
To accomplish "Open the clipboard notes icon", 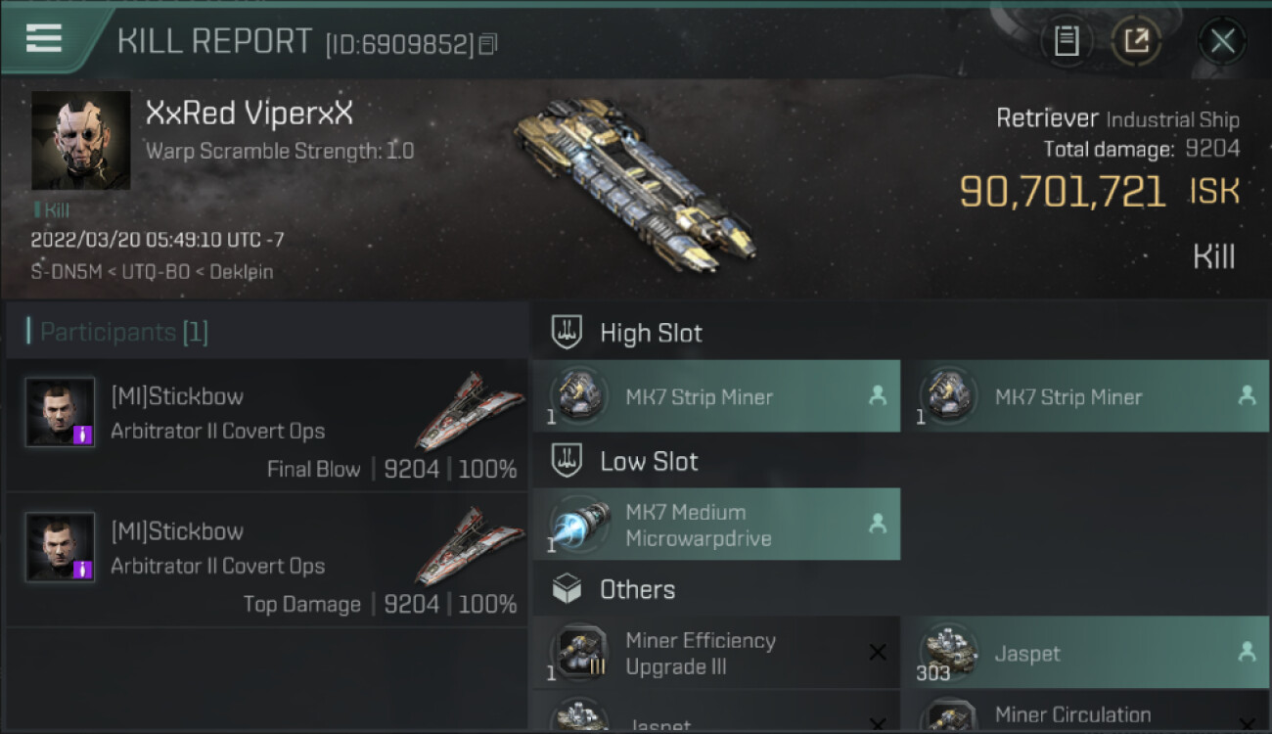I will click(x=1067, y=41).
